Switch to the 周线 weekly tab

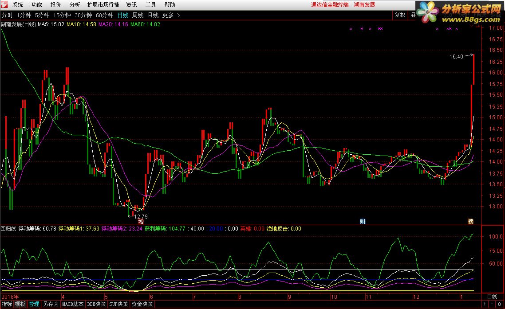138,15
